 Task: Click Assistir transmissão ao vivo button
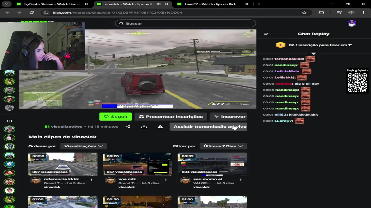click(208, 127)
